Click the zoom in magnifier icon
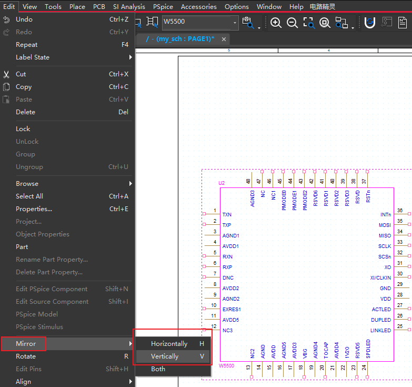412x387 pixels. pos(276,23)
